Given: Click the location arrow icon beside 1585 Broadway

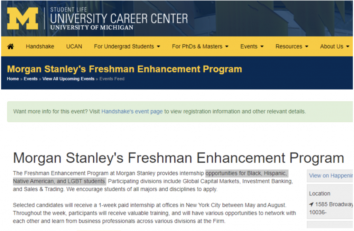Looking at the screenshot, I should [311, 204].
